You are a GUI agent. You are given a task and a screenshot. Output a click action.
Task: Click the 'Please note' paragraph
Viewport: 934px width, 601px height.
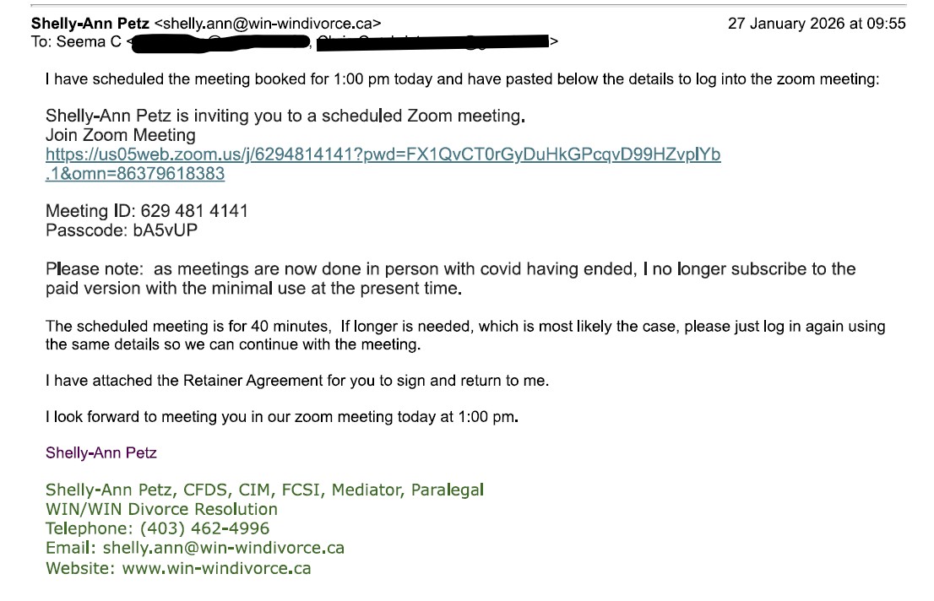[x=450, y=279]
